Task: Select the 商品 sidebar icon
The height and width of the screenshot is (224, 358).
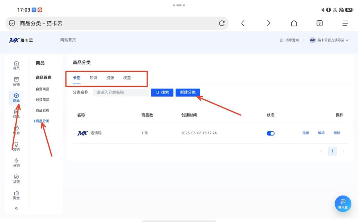Action: point(16,98)
